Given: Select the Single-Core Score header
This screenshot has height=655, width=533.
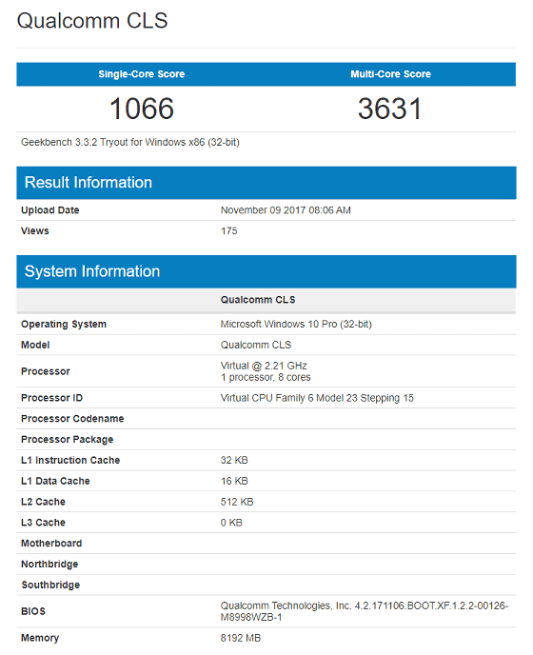Looking at the screenshot, I should tap(141, 74).
